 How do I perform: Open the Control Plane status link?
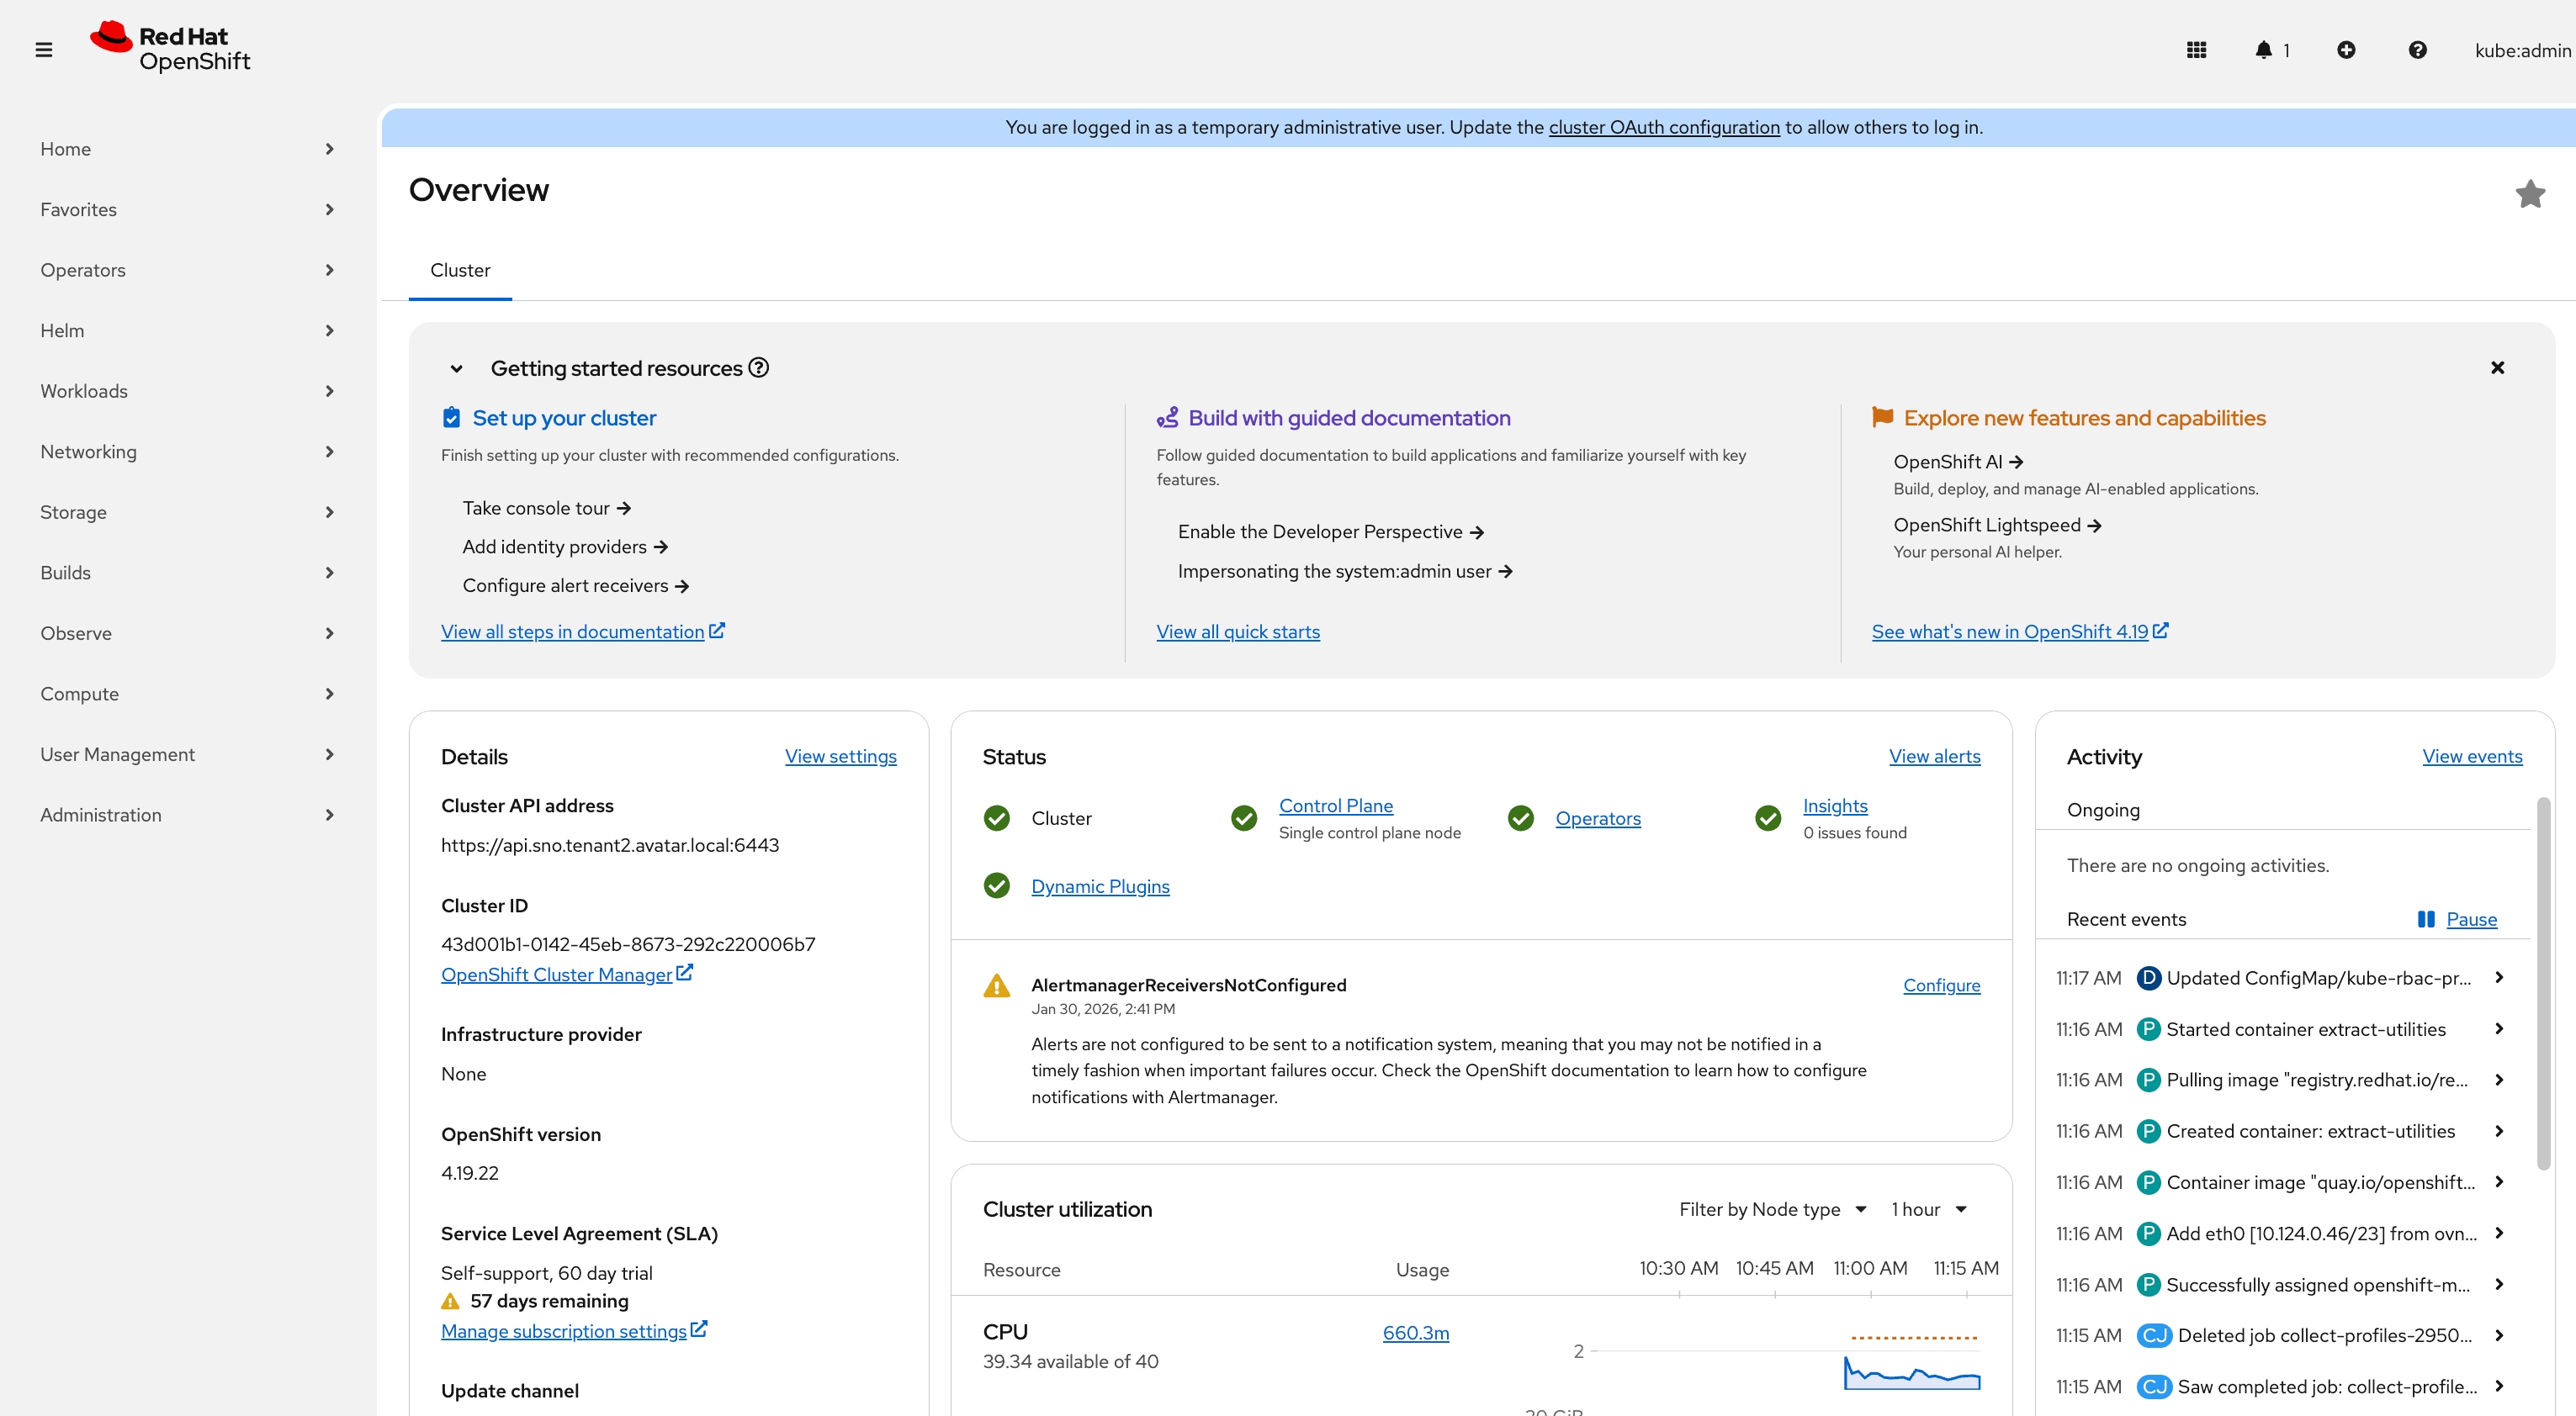pyautogui.click(x=1335, y=806)
